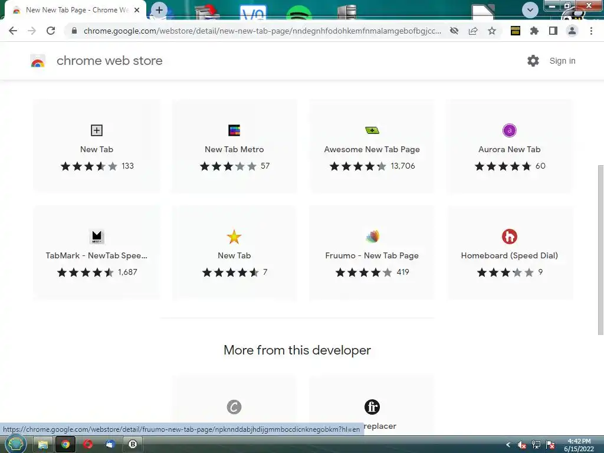The image size is (604, 453).
Task: Open New Tab Metro title link
Action: click(x=234, y=149)
